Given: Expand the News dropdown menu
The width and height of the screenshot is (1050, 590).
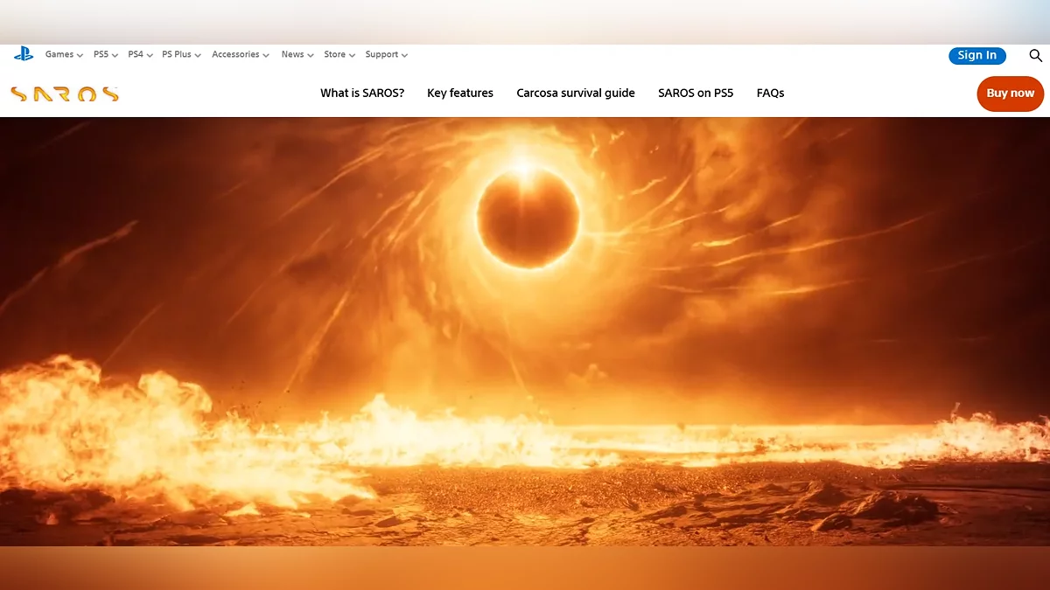Looking at the screenshot, I should [297, 54].
